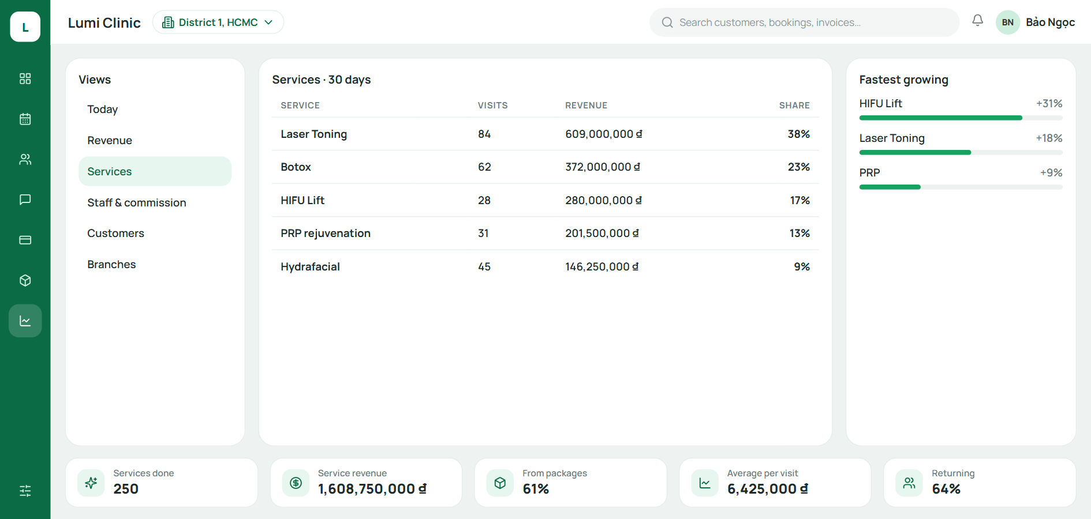Click the Laser Toning growth progress bar
Image resolution: width=1091 pixels, height=519 pixels.
coord(961,152)
